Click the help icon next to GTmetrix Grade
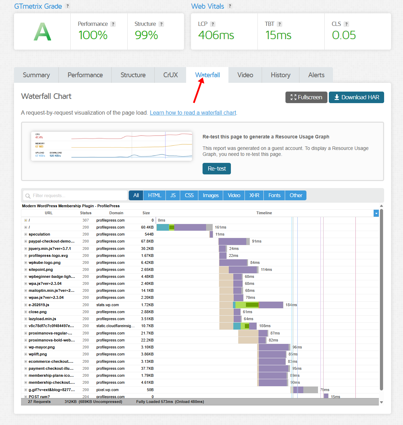Screen dimensions: 403x425 [x=68, y=6]
